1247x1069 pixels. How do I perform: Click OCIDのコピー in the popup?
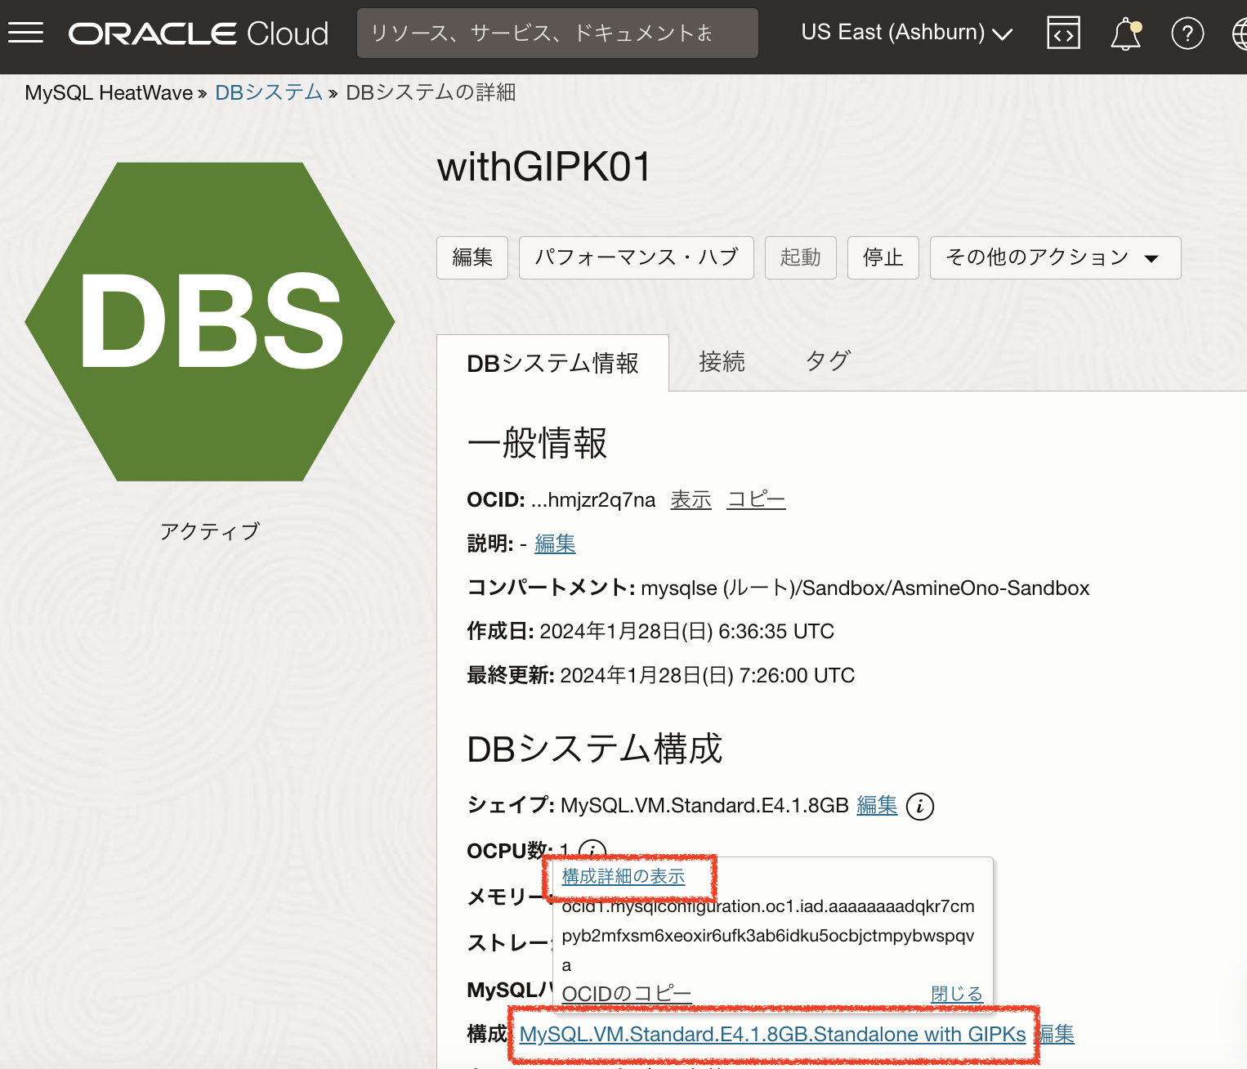(627, 994)
